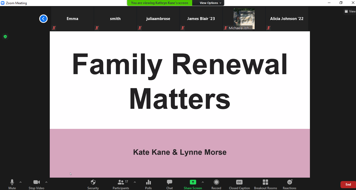Click juliaambrose's muted microphone icon
The height and width of the screenshot is (190, 356).
coord(140,28)
